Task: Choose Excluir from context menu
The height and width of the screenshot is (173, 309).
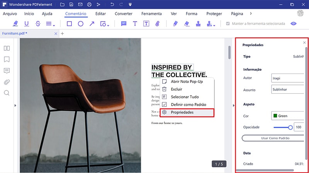Action: tap(187, 89)
